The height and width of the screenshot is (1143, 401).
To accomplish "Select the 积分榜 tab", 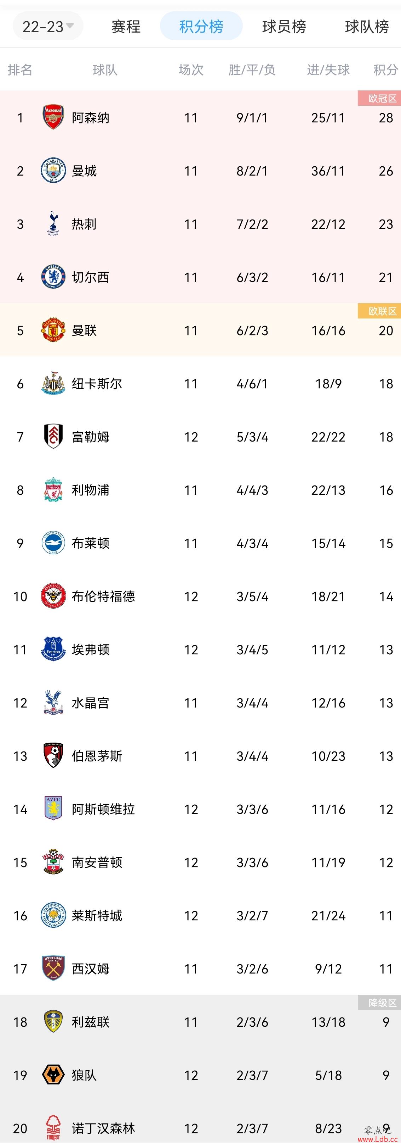I will point(201,27).
